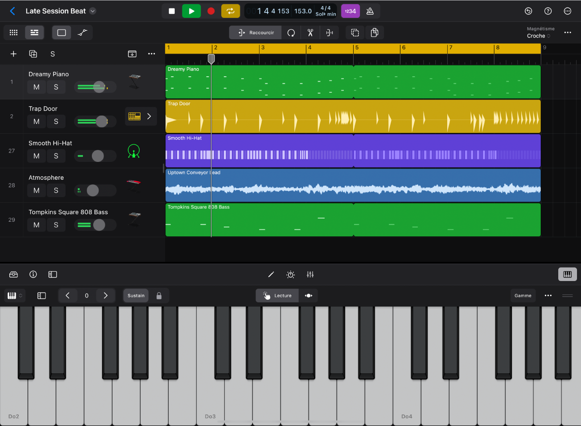Open the metronome settings
This screenshot has height=426, width=581.
[x=370, y=11]
